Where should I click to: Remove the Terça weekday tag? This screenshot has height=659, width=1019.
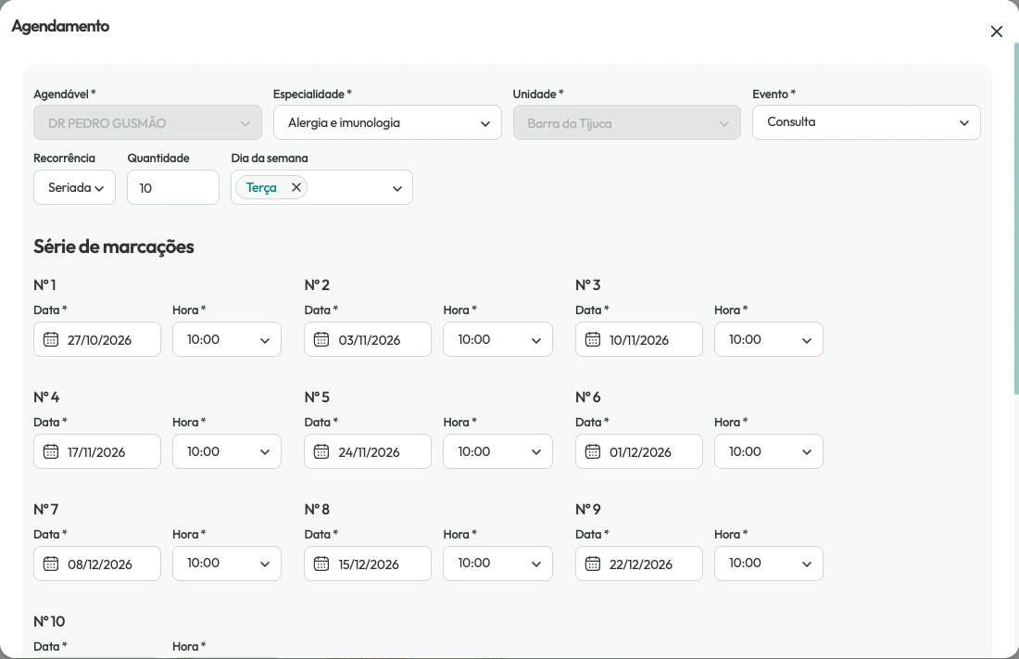[296, 187]
